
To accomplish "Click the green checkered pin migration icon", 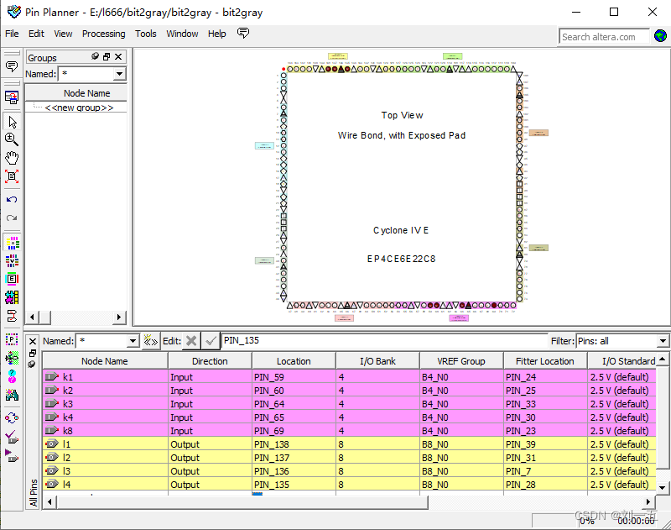I will tap(12, 357).
